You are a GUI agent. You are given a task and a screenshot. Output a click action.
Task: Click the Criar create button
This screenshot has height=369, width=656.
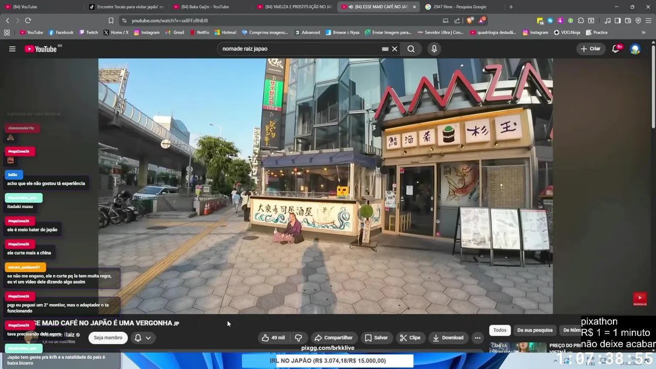tap(590, 49)
